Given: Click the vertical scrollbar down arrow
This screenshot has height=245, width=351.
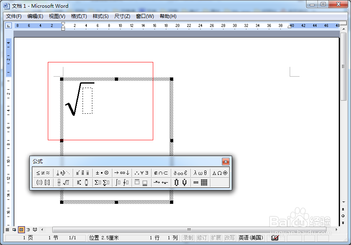Looking at the screenshot, I should (343, 202).
